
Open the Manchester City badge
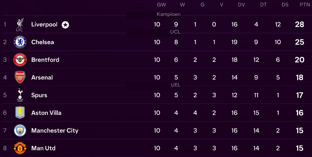[20, 130]
